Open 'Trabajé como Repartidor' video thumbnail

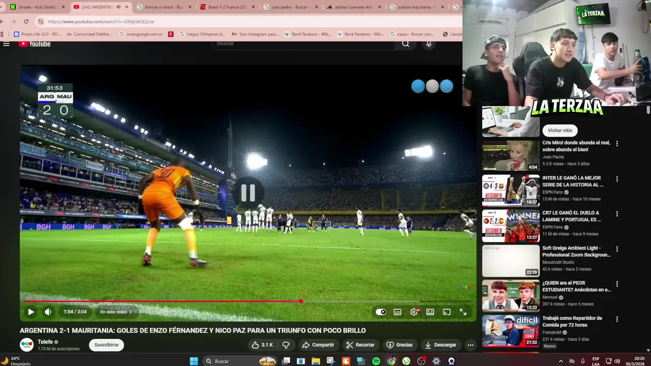coord(511,330)
